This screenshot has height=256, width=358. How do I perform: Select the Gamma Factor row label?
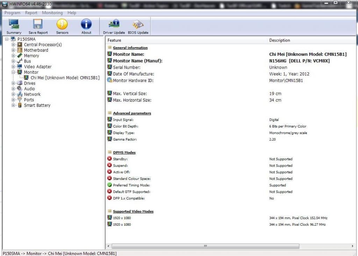[x=125, y=139]
